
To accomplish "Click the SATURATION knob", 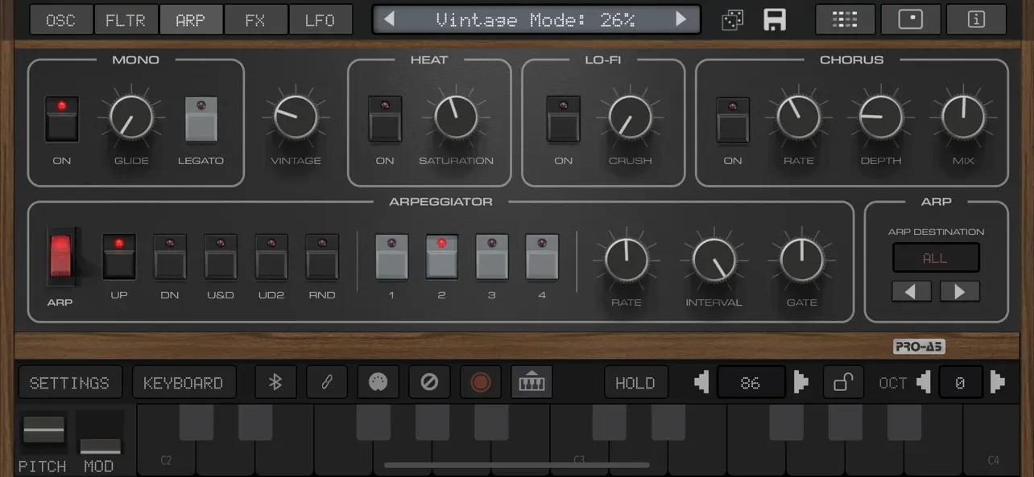I will 456,117.
